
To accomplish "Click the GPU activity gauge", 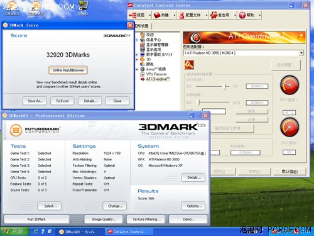I will [290, 127].
